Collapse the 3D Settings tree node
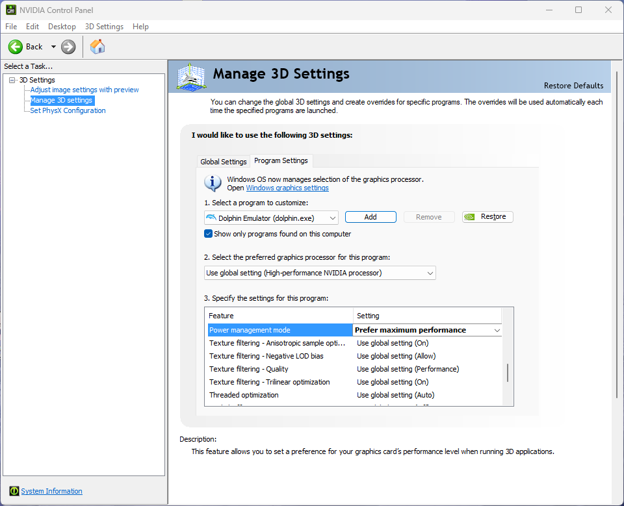The width and height of the screenshot is (624, 506). tap(12, 80)
